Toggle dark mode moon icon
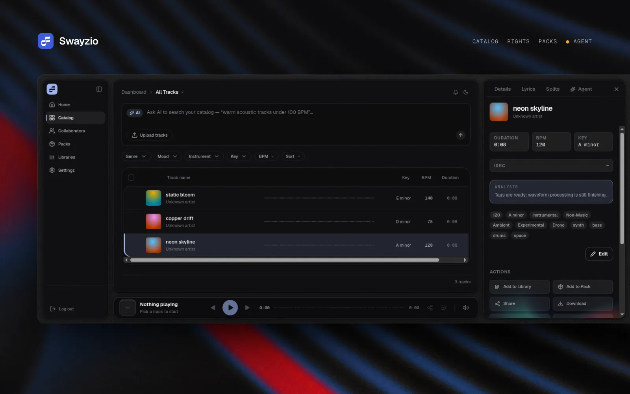Screen dimensions: 630x394 click(466, 92)
